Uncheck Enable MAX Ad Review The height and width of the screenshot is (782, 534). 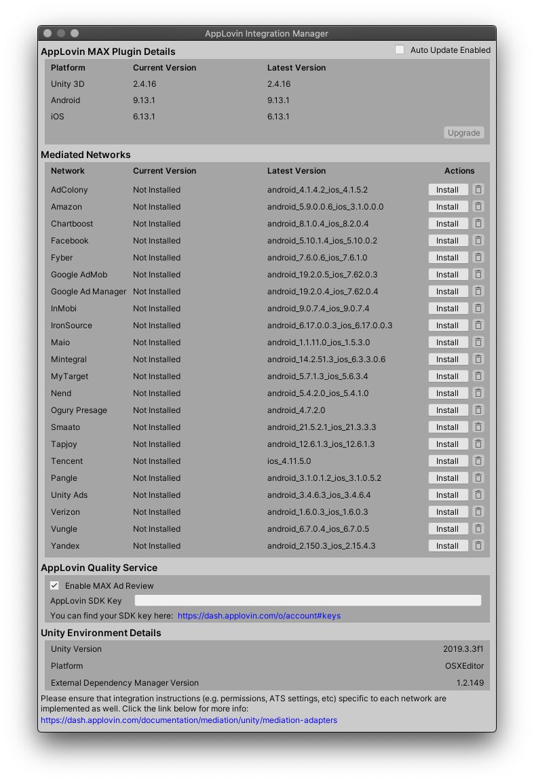(x=54, y=585)
